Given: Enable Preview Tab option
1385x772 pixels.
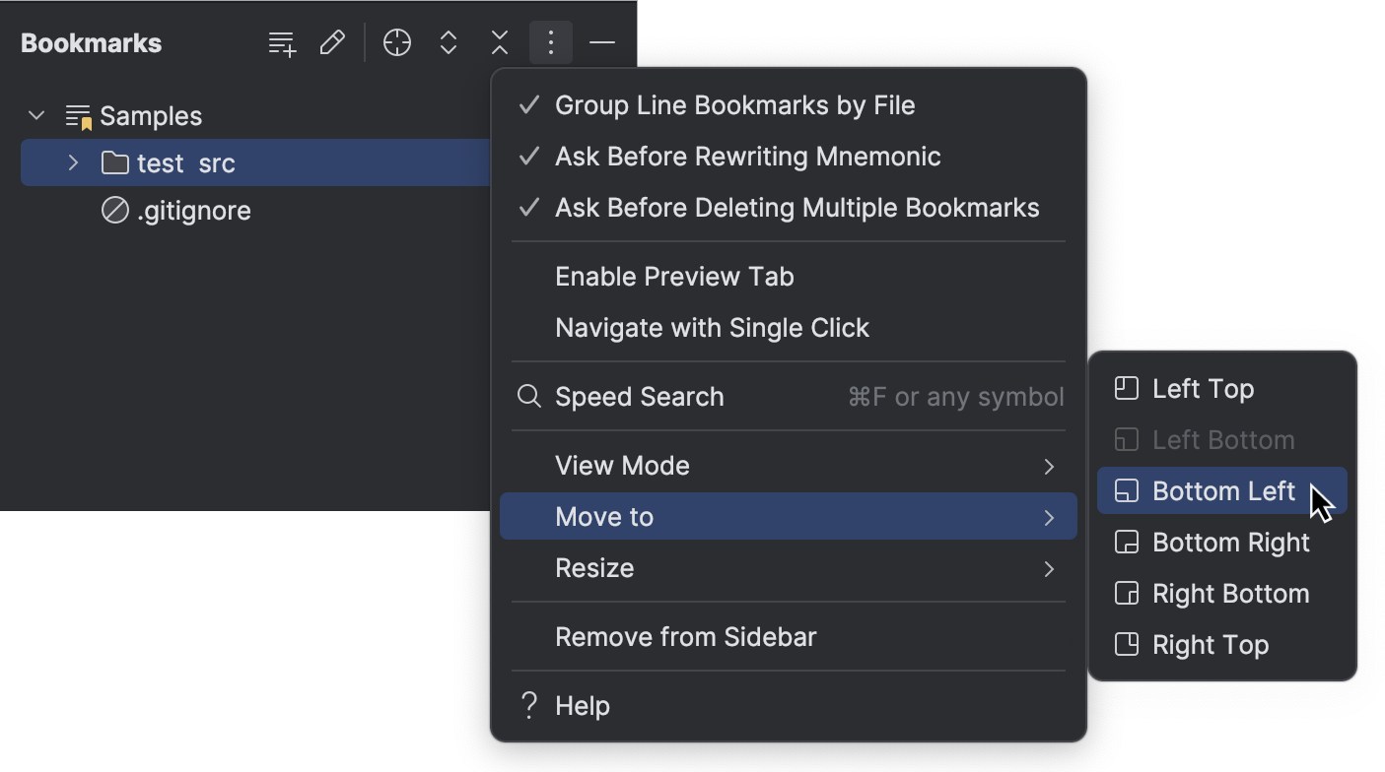Looking at the screenshot, I should tap(674, 276).
